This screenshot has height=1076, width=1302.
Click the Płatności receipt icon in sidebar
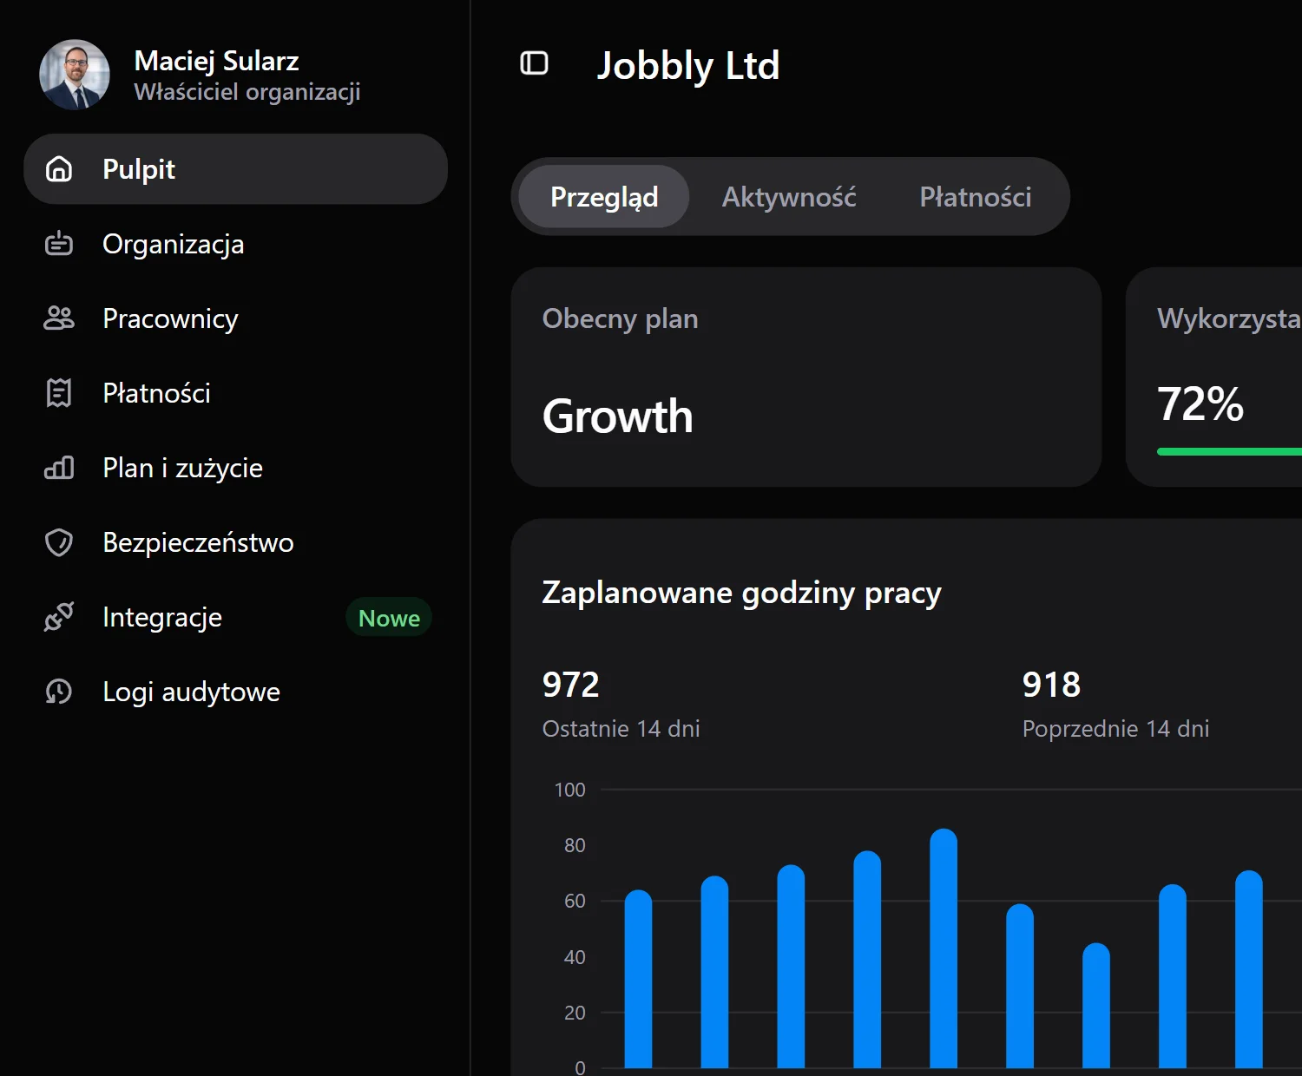(x=59, y=393)
